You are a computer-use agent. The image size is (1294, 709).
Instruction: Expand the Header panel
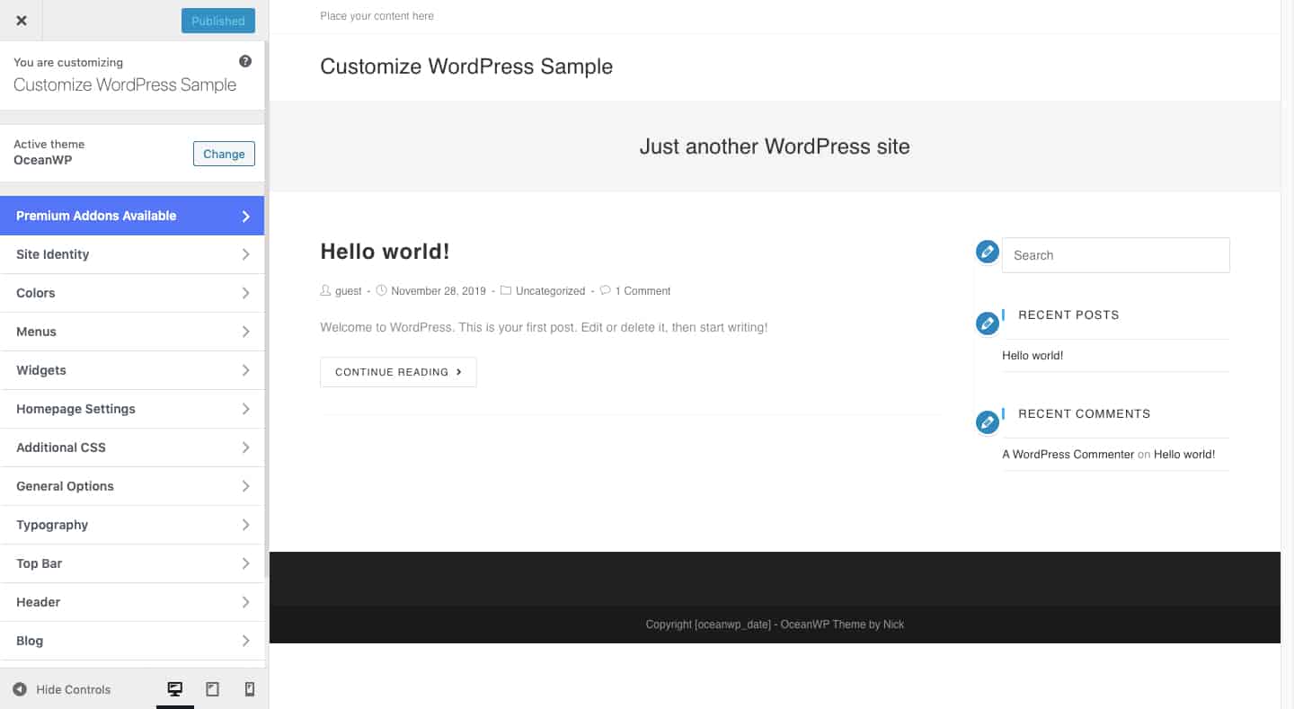[132, 601]
